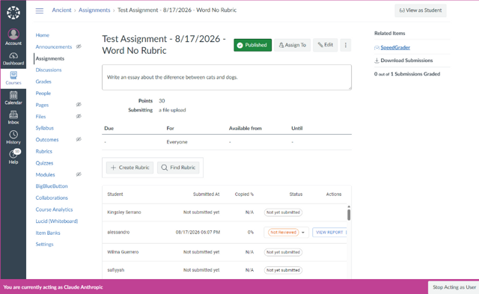The height and width of the screenshot is (294, 479).
Task: Click the Submitted At column header
Action: [x=207, y=195]
